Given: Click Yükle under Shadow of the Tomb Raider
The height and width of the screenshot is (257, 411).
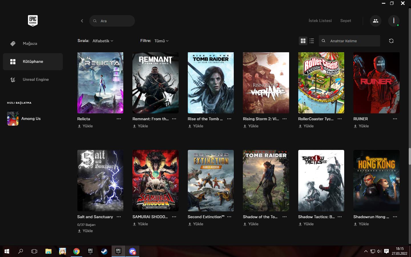Looking at the screenshot, I should 251,224.
